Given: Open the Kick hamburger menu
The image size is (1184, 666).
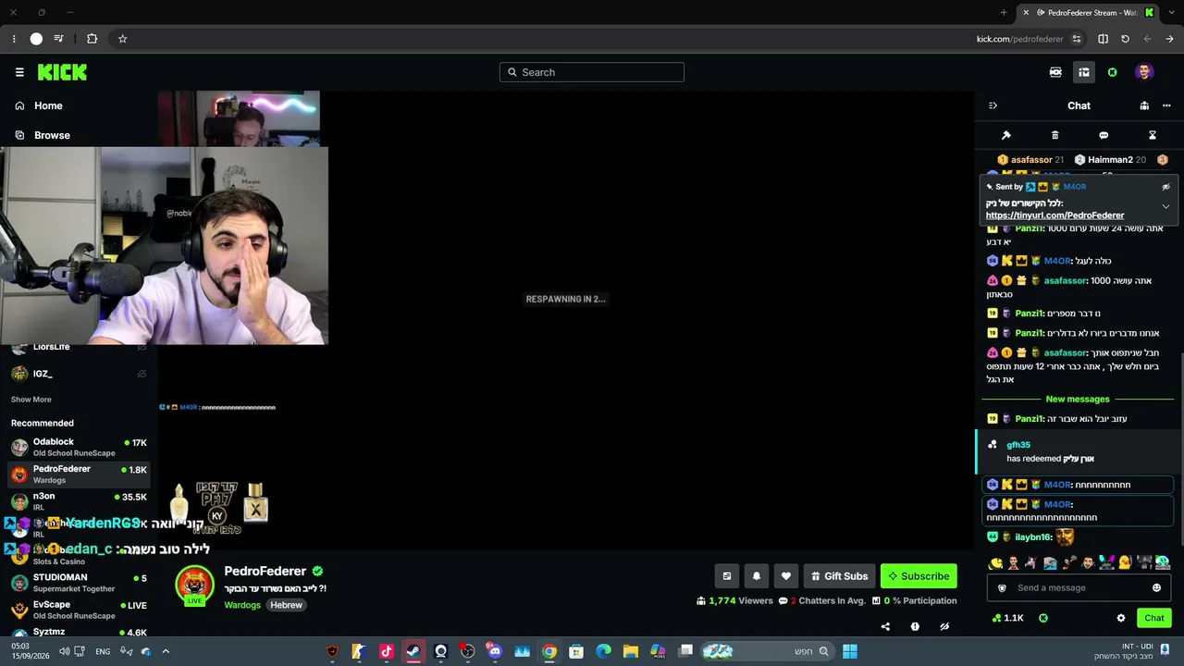Looking at the screenshot, I should click(x=19, y=72).
